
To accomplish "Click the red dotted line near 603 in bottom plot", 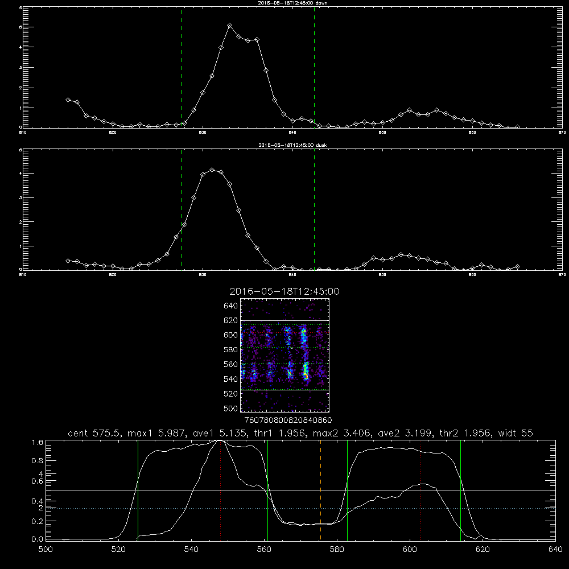I will [x=420, y=490].
